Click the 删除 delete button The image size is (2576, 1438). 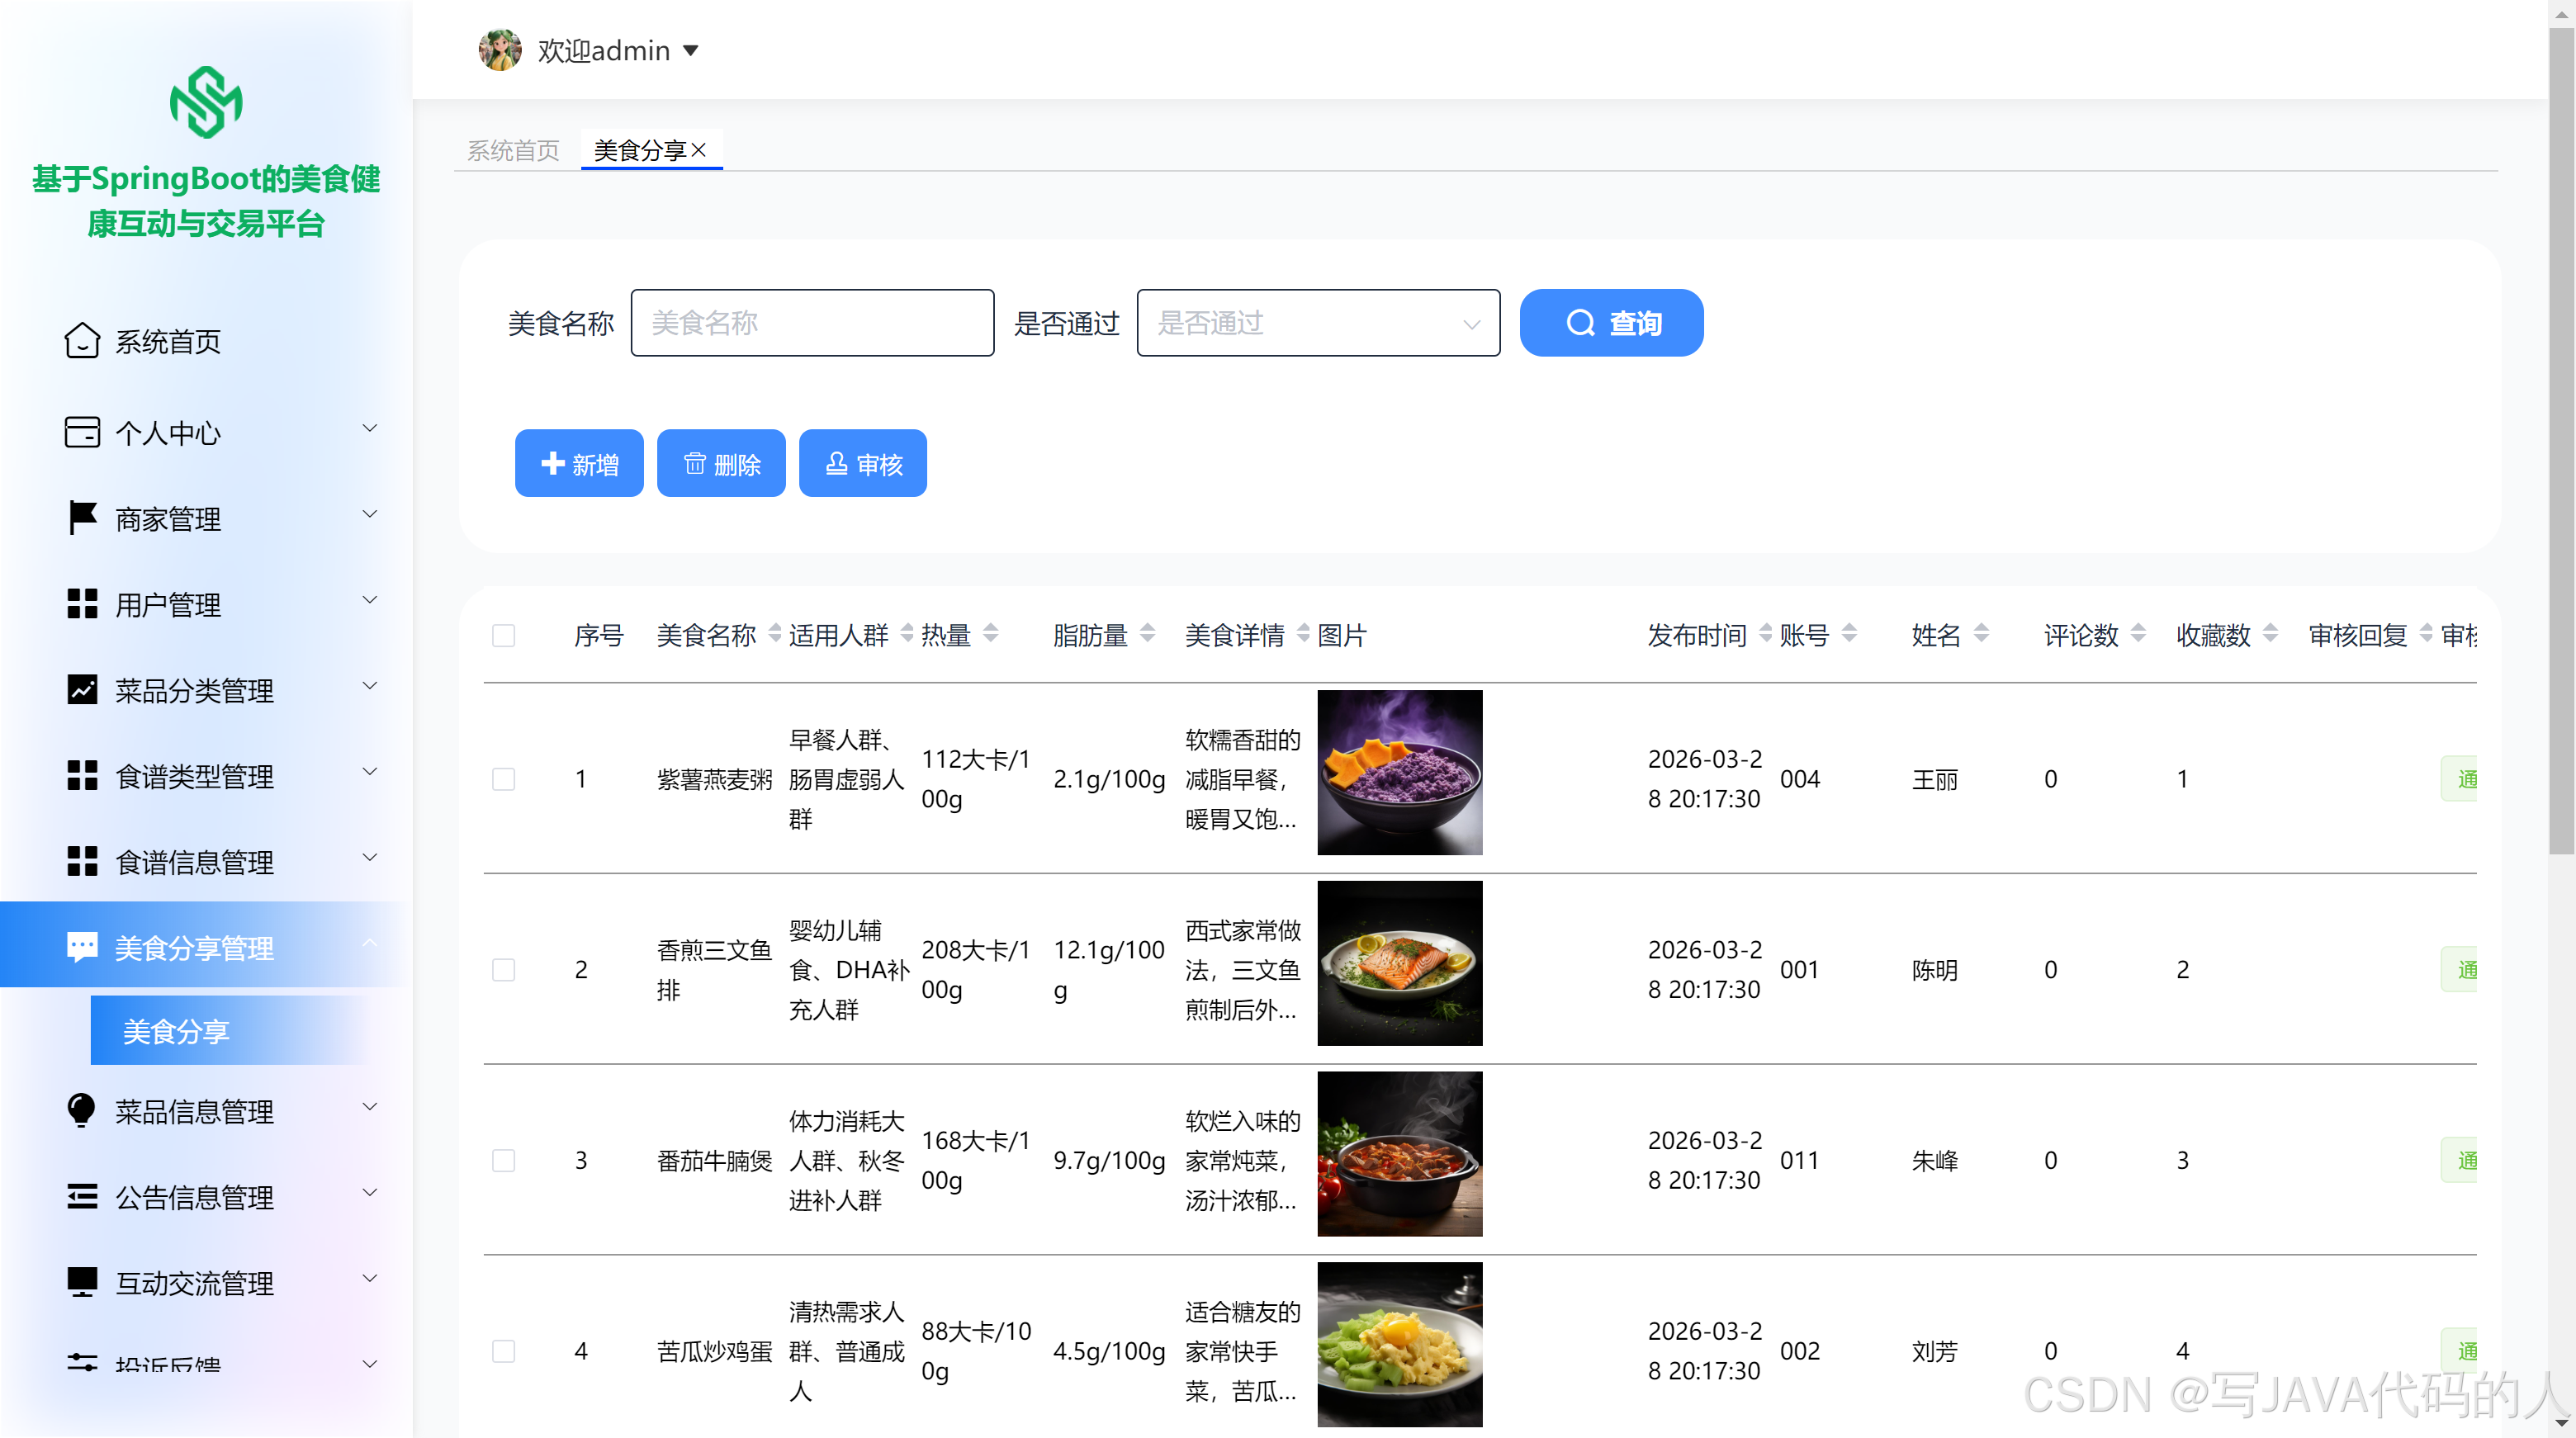tap(721, 463)
